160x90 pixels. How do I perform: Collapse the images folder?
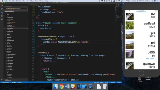tap(8, 59)
